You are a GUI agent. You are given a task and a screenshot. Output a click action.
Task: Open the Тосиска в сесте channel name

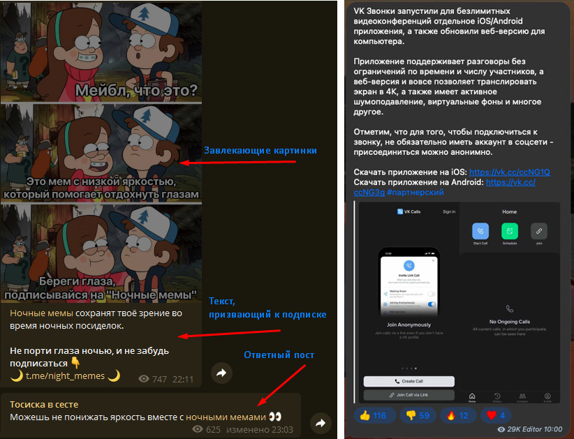click(44, 404)
